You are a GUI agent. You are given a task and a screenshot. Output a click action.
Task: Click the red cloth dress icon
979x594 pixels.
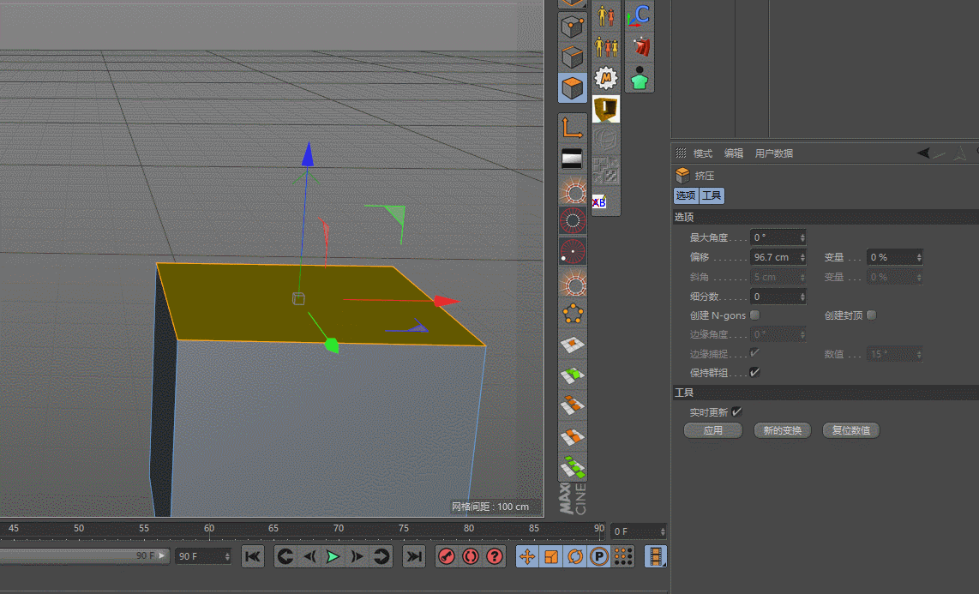click(640, 47)
